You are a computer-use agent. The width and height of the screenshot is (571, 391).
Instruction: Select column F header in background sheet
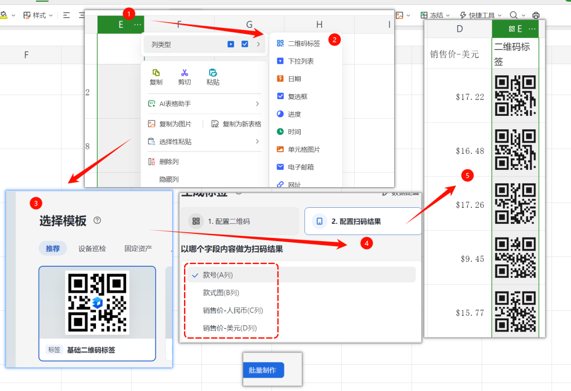tap(26, 55)
